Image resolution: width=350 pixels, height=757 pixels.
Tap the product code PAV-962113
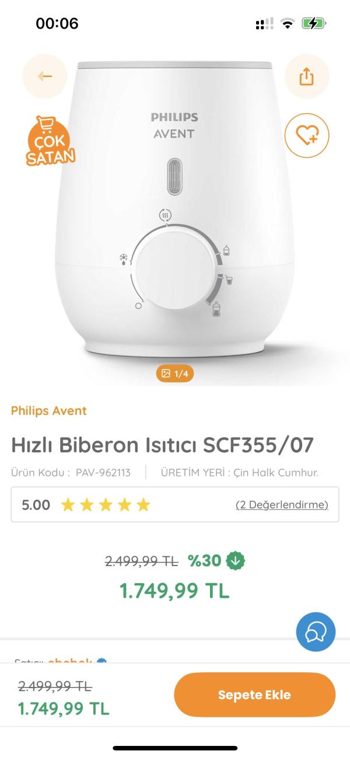103,473
